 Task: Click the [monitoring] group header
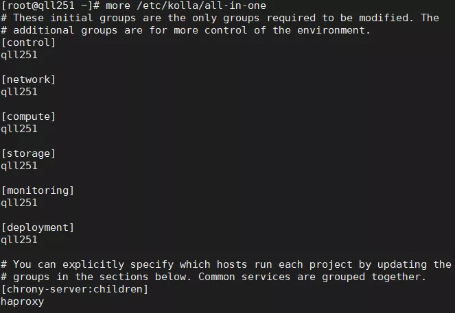click(37, 190)
